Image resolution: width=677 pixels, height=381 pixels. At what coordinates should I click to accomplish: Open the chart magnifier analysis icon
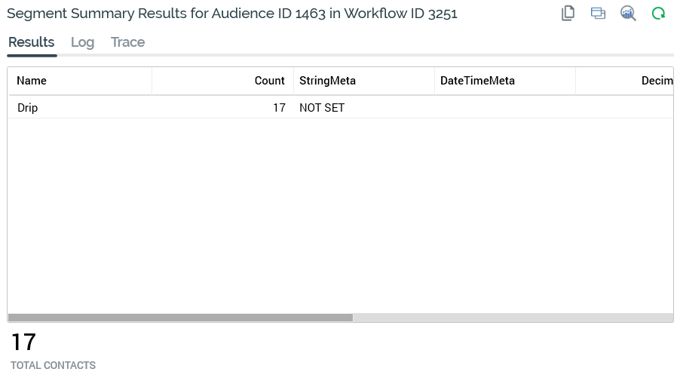pos(628,14)
